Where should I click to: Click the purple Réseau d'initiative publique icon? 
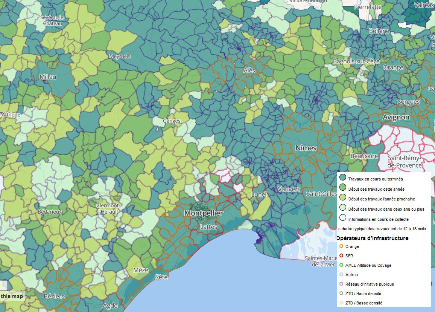click(x=341, y=284)
